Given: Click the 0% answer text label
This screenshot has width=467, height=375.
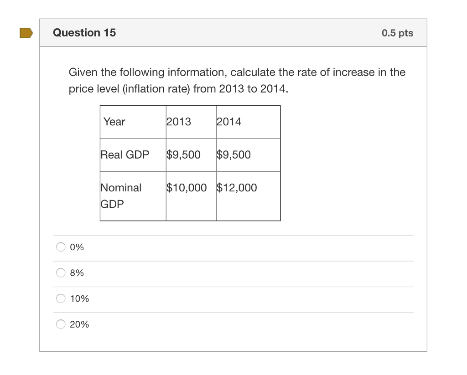Looking at the screenshot, I should (77, 247).
